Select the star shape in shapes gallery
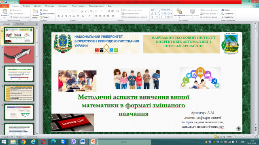Image resolution: width=259 pixels, height=145 pixels. click(x=168, y=17)
